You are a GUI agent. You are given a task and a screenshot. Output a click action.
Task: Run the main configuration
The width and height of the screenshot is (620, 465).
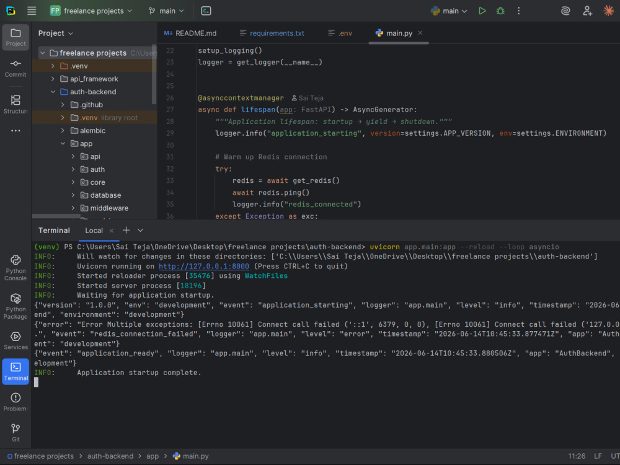pyautogui.click(x=482, y=11)
